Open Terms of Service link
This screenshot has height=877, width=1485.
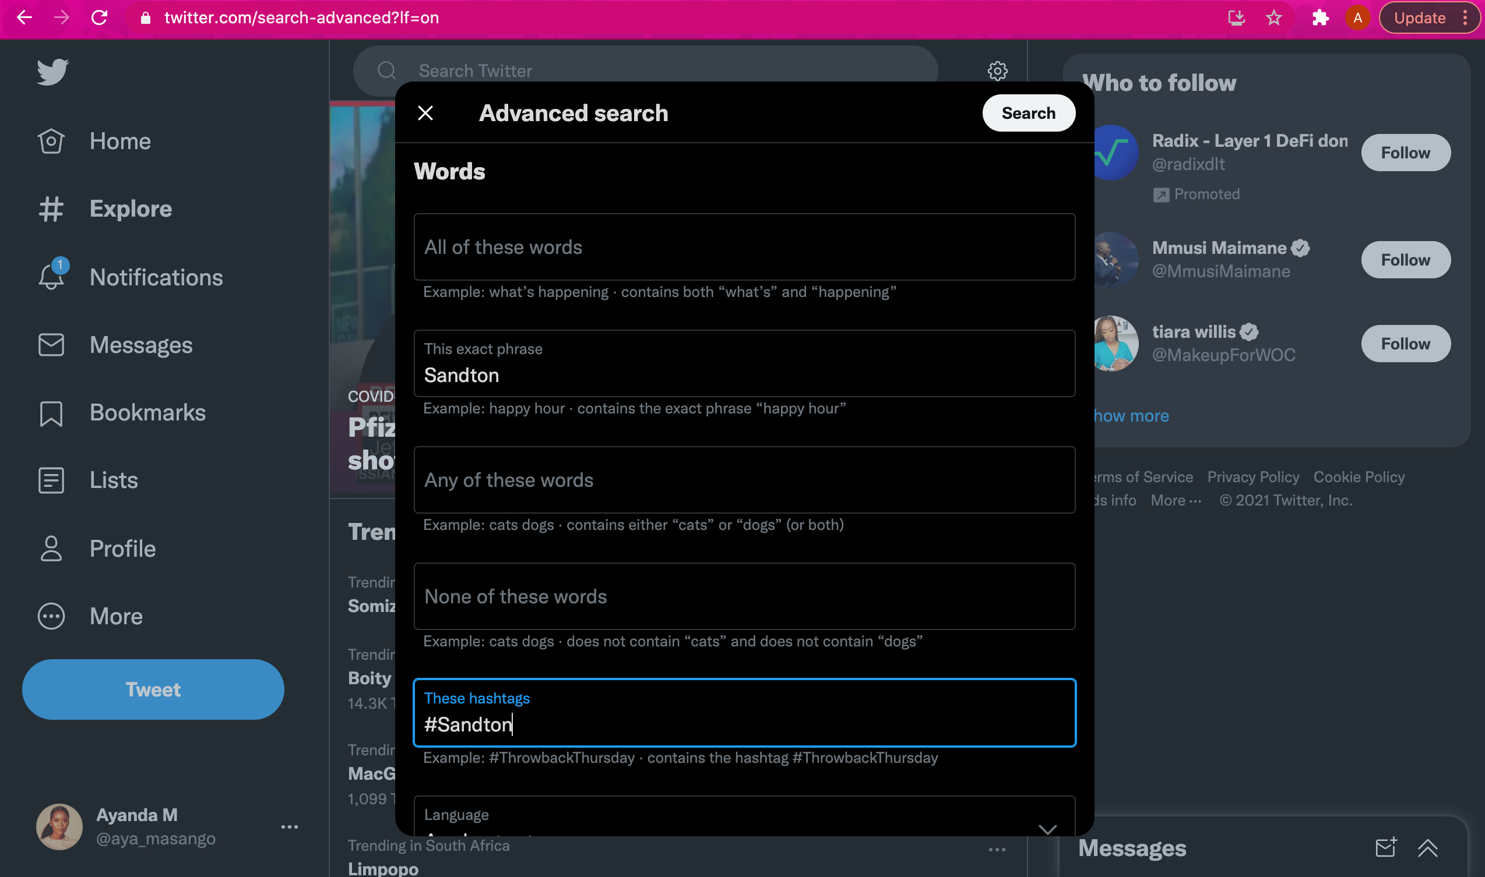(x=1142, y=477)
